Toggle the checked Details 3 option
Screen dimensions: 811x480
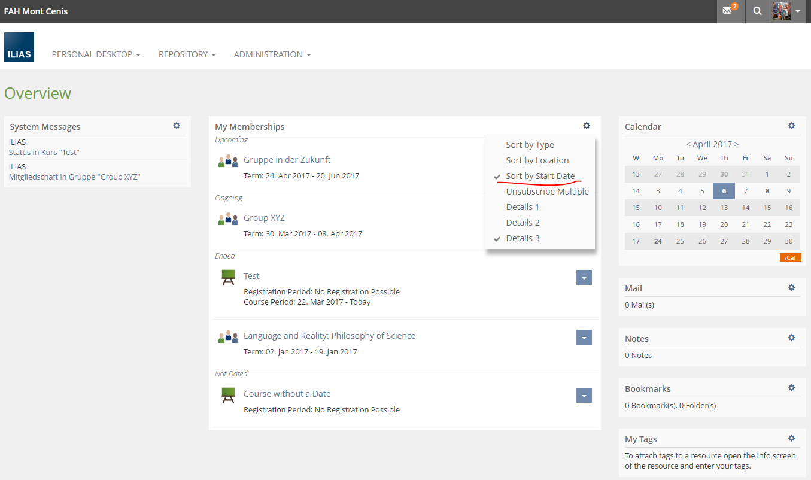[x=523, y=238]
